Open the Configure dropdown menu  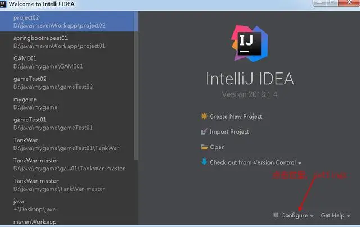tap(295, 215)
